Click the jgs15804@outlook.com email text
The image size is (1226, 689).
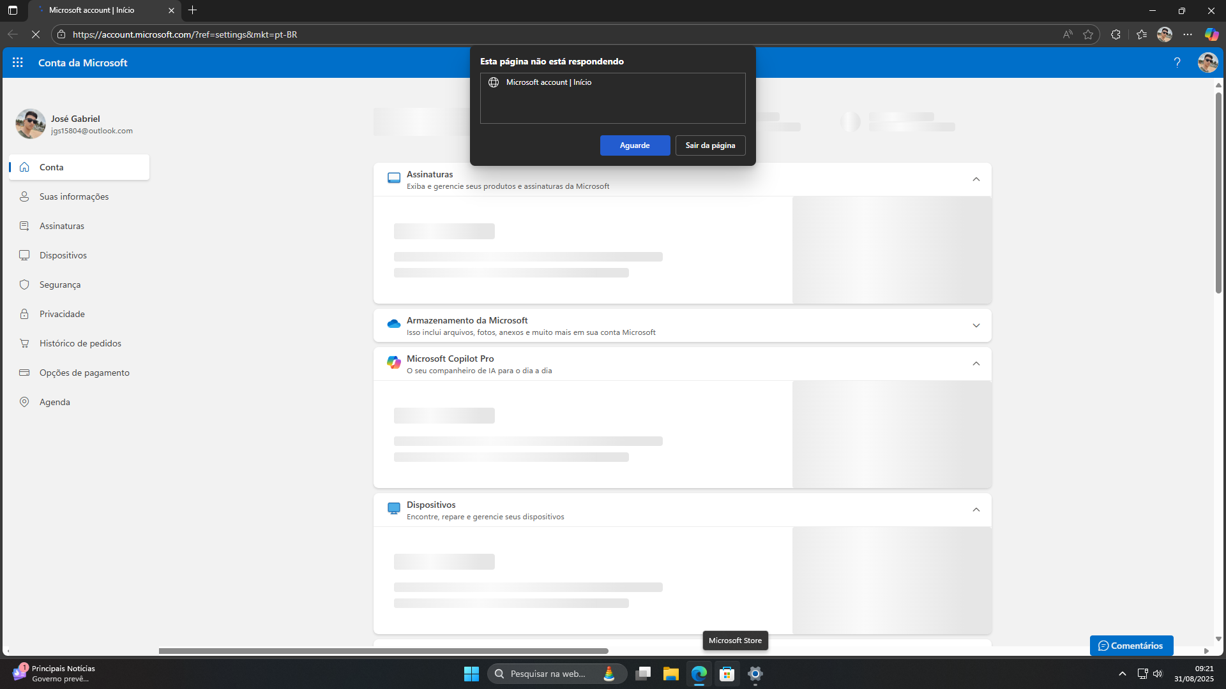tap(92, 131)
